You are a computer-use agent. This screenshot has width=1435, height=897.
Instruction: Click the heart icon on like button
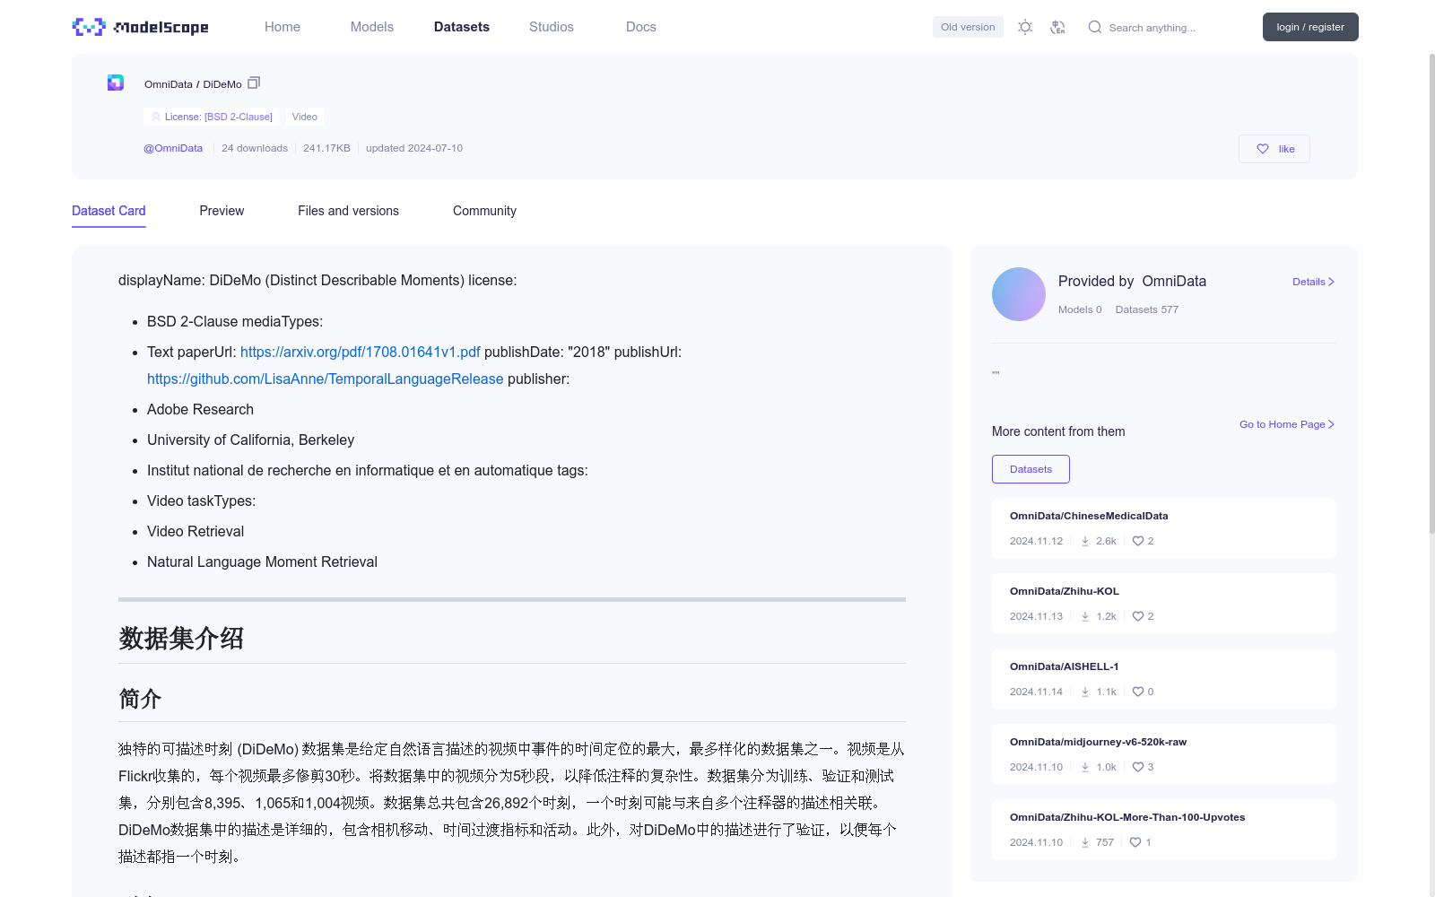pyautogui.click(x=1263, y=149)
